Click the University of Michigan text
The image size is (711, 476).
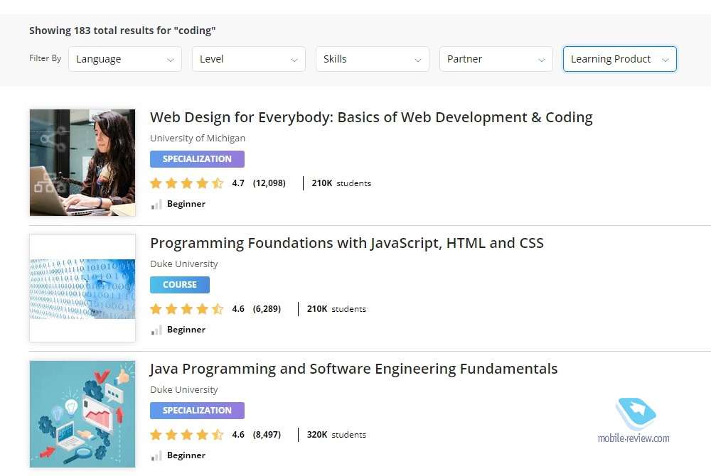[x=198, y=138]
